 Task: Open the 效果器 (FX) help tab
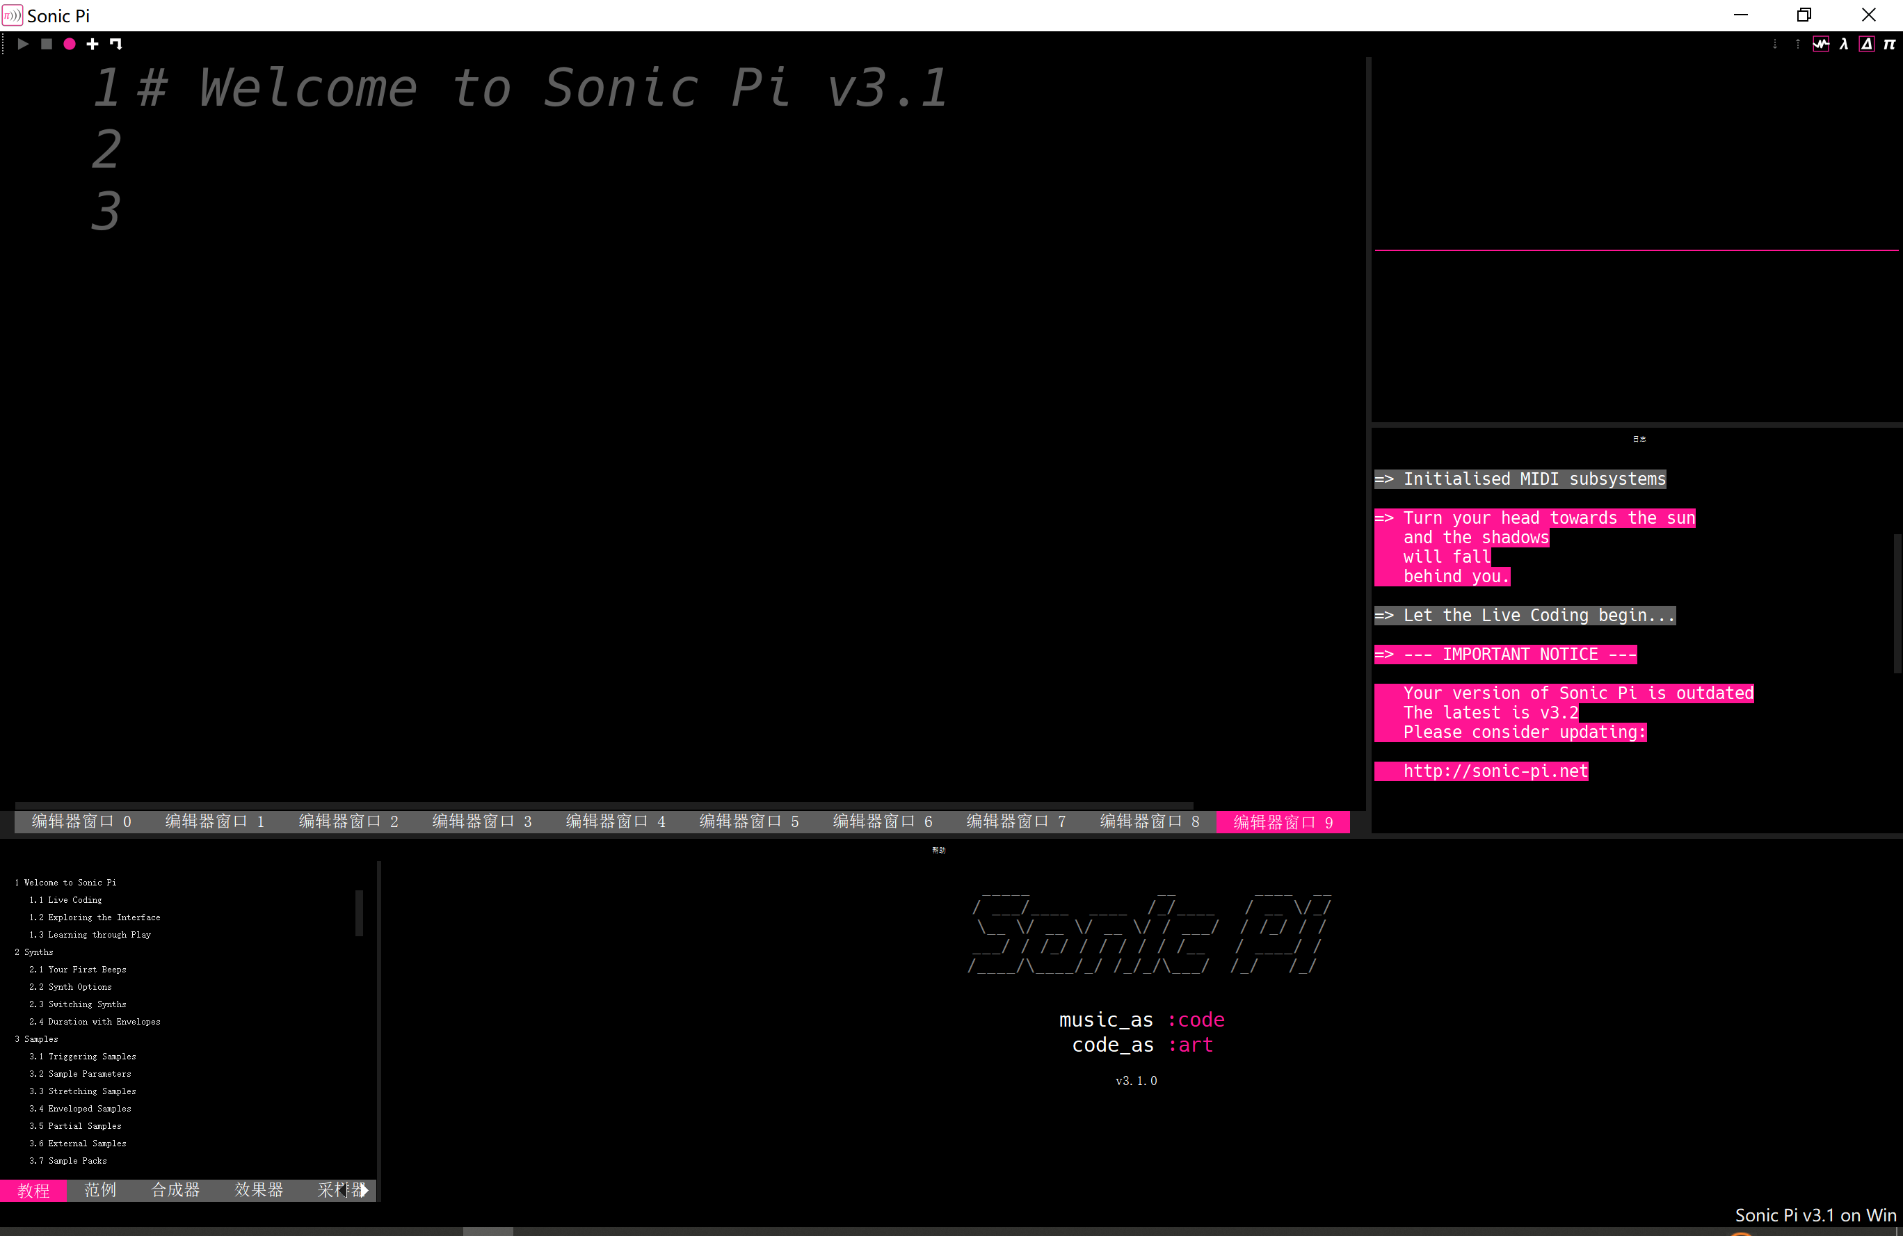coord(257,1190)
